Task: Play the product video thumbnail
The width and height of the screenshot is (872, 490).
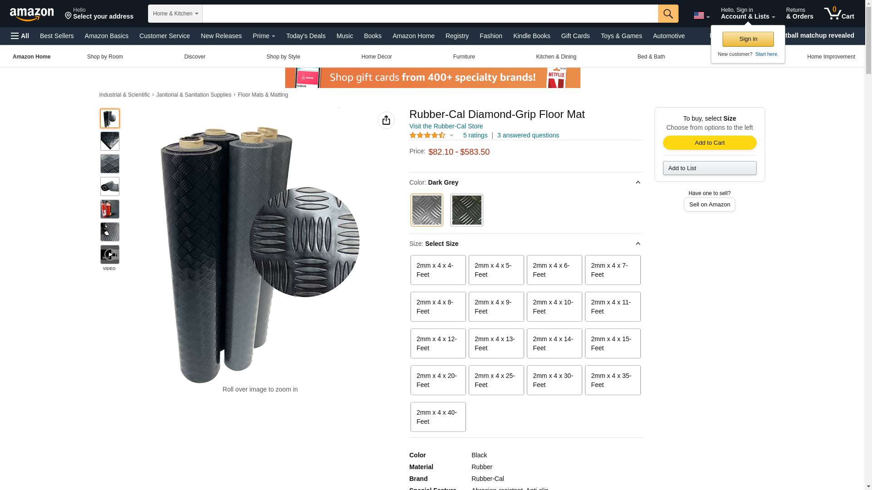Action: click(x=109, y=255)
